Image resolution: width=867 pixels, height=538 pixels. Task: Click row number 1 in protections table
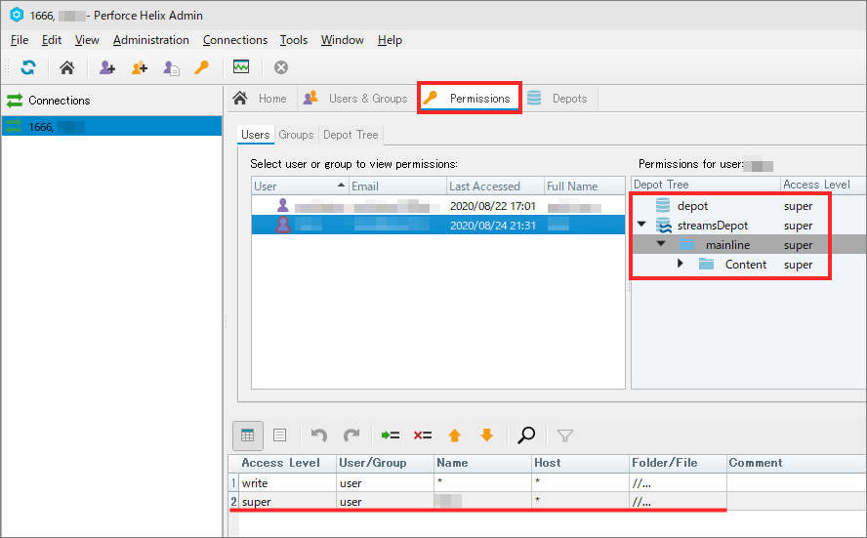[x=233, y=482]
